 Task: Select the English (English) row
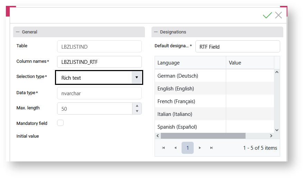214,88
